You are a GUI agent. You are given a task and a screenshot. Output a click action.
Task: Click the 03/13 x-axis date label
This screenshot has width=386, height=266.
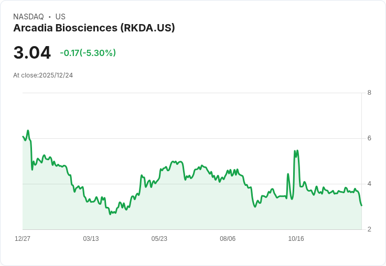pos(91,239)
